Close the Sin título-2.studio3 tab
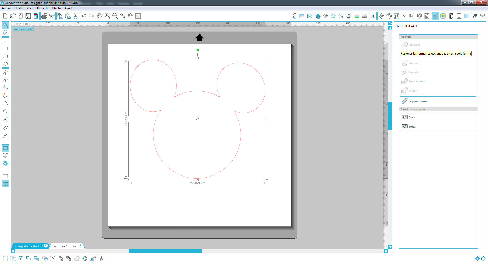The image size is (488, 264). coord(80,245)
